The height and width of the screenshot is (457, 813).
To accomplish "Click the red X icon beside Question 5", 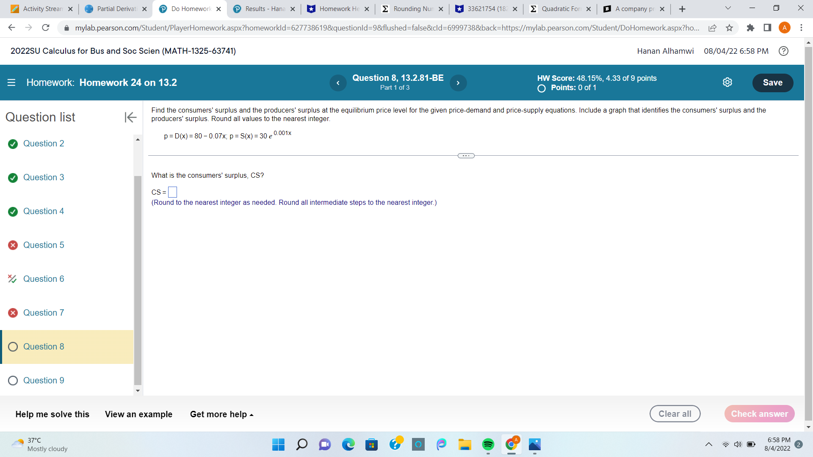I will tap(12, 245).
